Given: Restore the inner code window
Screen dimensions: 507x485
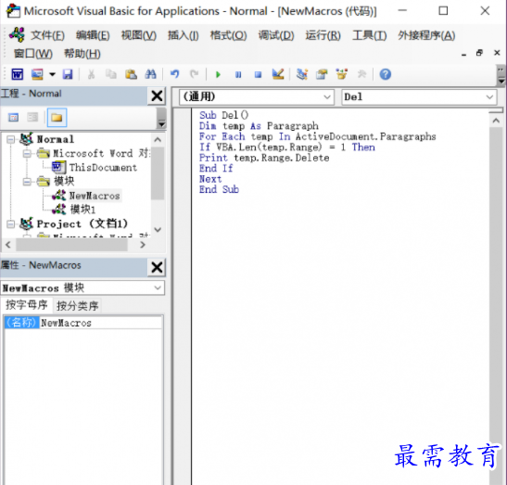Looking at the screenshot, I should [x=479, y=53].
